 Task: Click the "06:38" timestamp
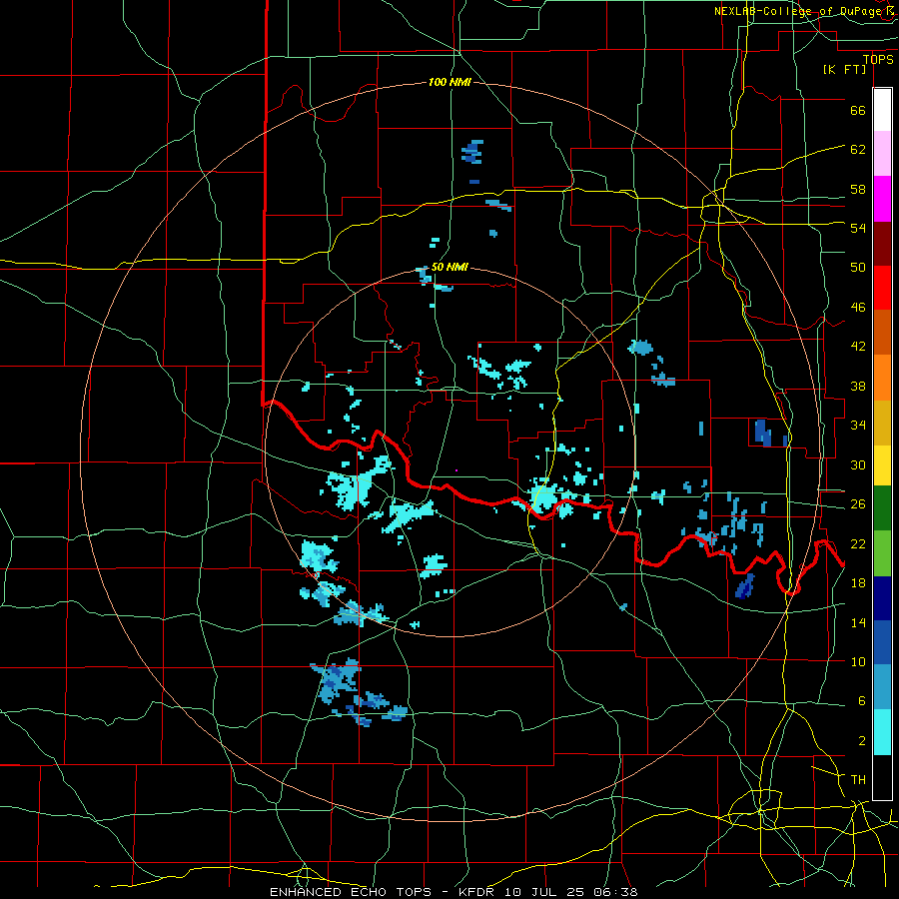(x=616, y=892)
